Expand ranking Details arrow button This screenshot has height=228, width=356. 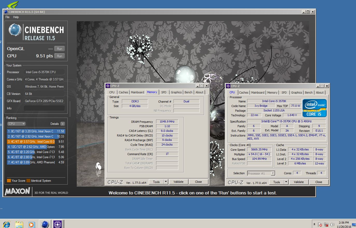pos(62,124)
